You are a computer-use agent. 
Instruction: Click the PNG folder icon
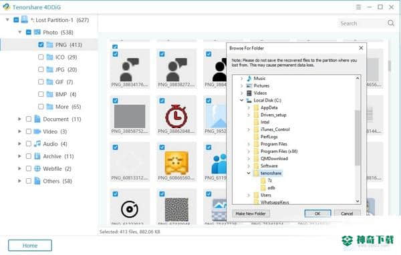tap(49, 45)
